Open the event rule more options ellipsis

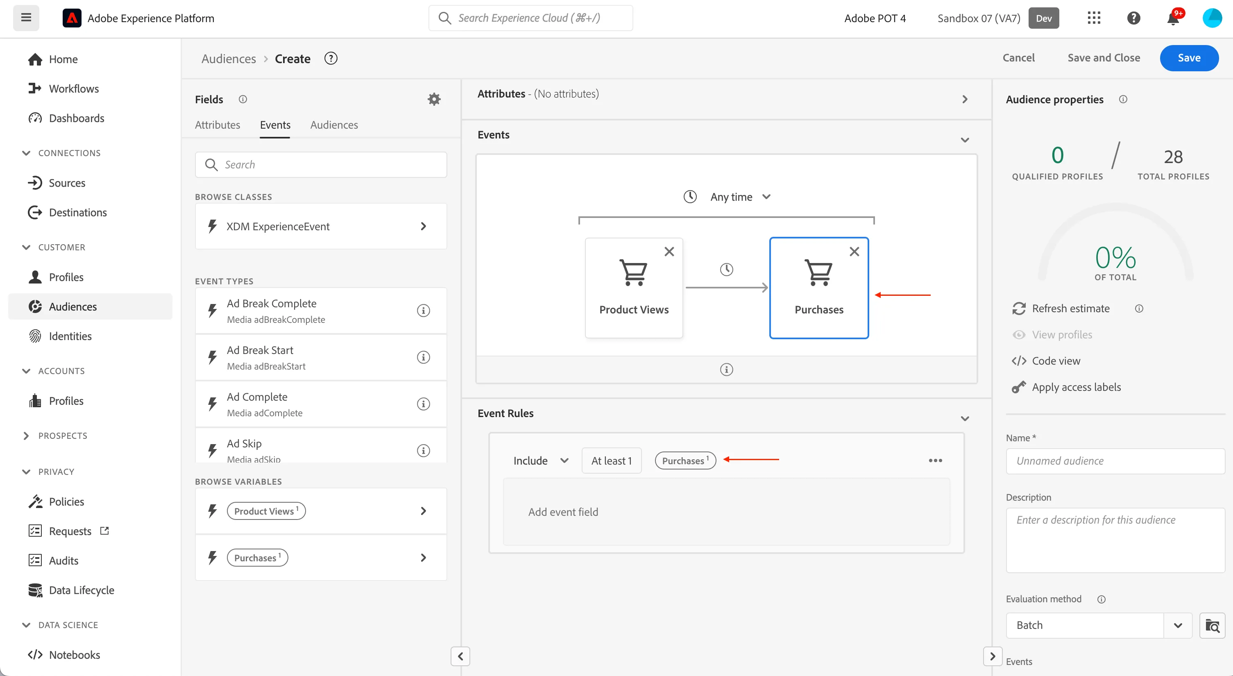(935, 460)
